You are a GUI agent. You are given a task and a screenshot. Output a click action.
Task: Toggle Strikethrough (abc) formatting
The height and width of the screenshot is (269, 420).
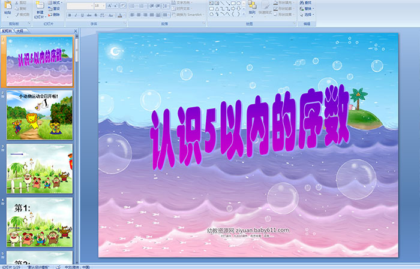[x=89, y=16]
